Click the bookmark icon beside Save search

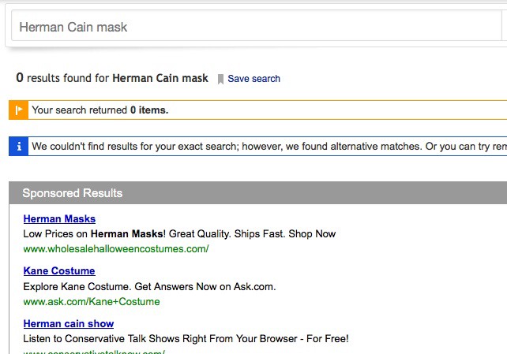tap(220, 79)
